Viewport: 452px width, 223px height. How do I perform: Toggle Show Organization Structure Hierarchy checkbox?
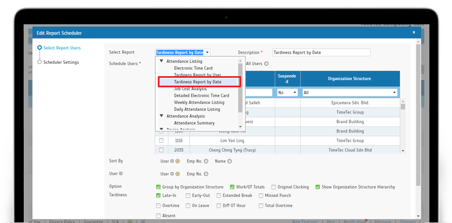[x=318, y=187]
